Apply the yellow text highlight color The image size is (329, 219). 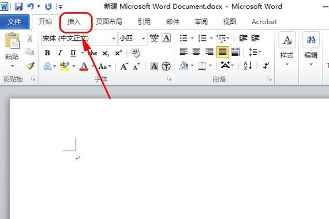point(65,66)
